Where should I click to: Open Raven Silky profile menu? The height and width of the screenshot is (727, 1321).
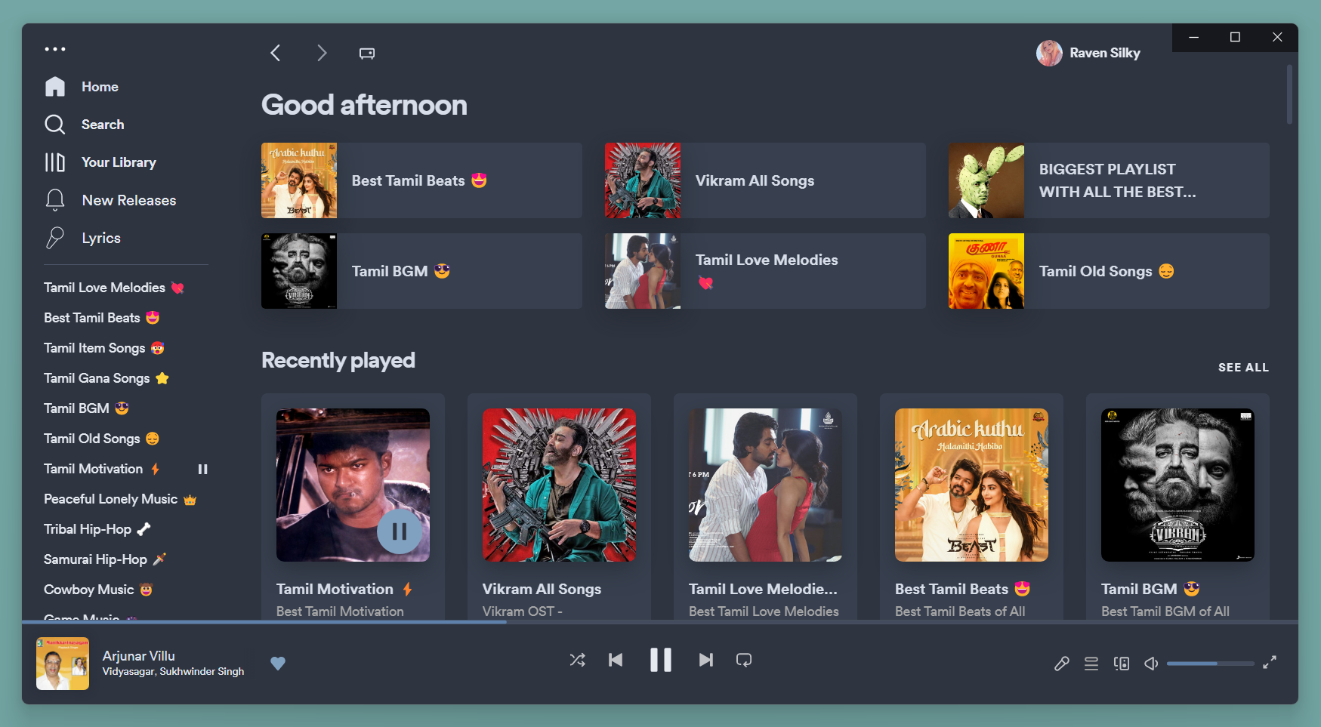click(1088, 53)
